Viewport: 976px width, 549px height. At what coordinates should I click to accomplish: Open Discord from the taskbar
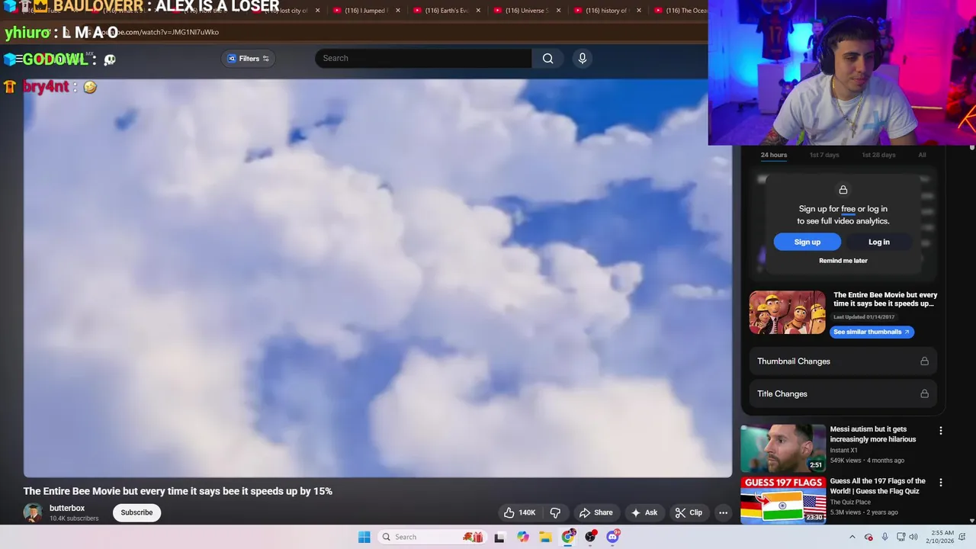613,537
